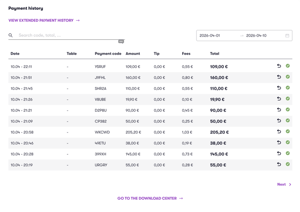Click the search magnifier icon

point(11,35)
